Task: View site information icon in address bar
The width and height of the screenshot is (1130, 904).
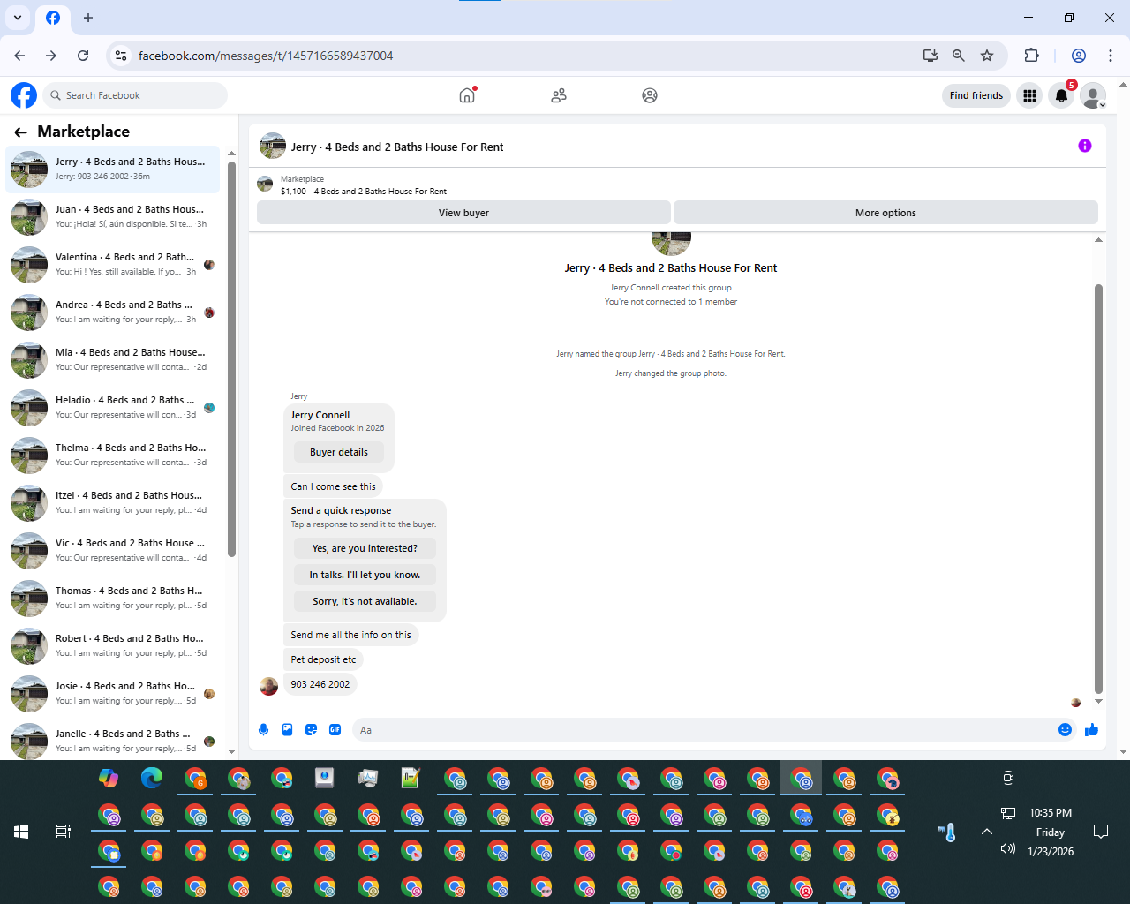Action: [121, 56]
